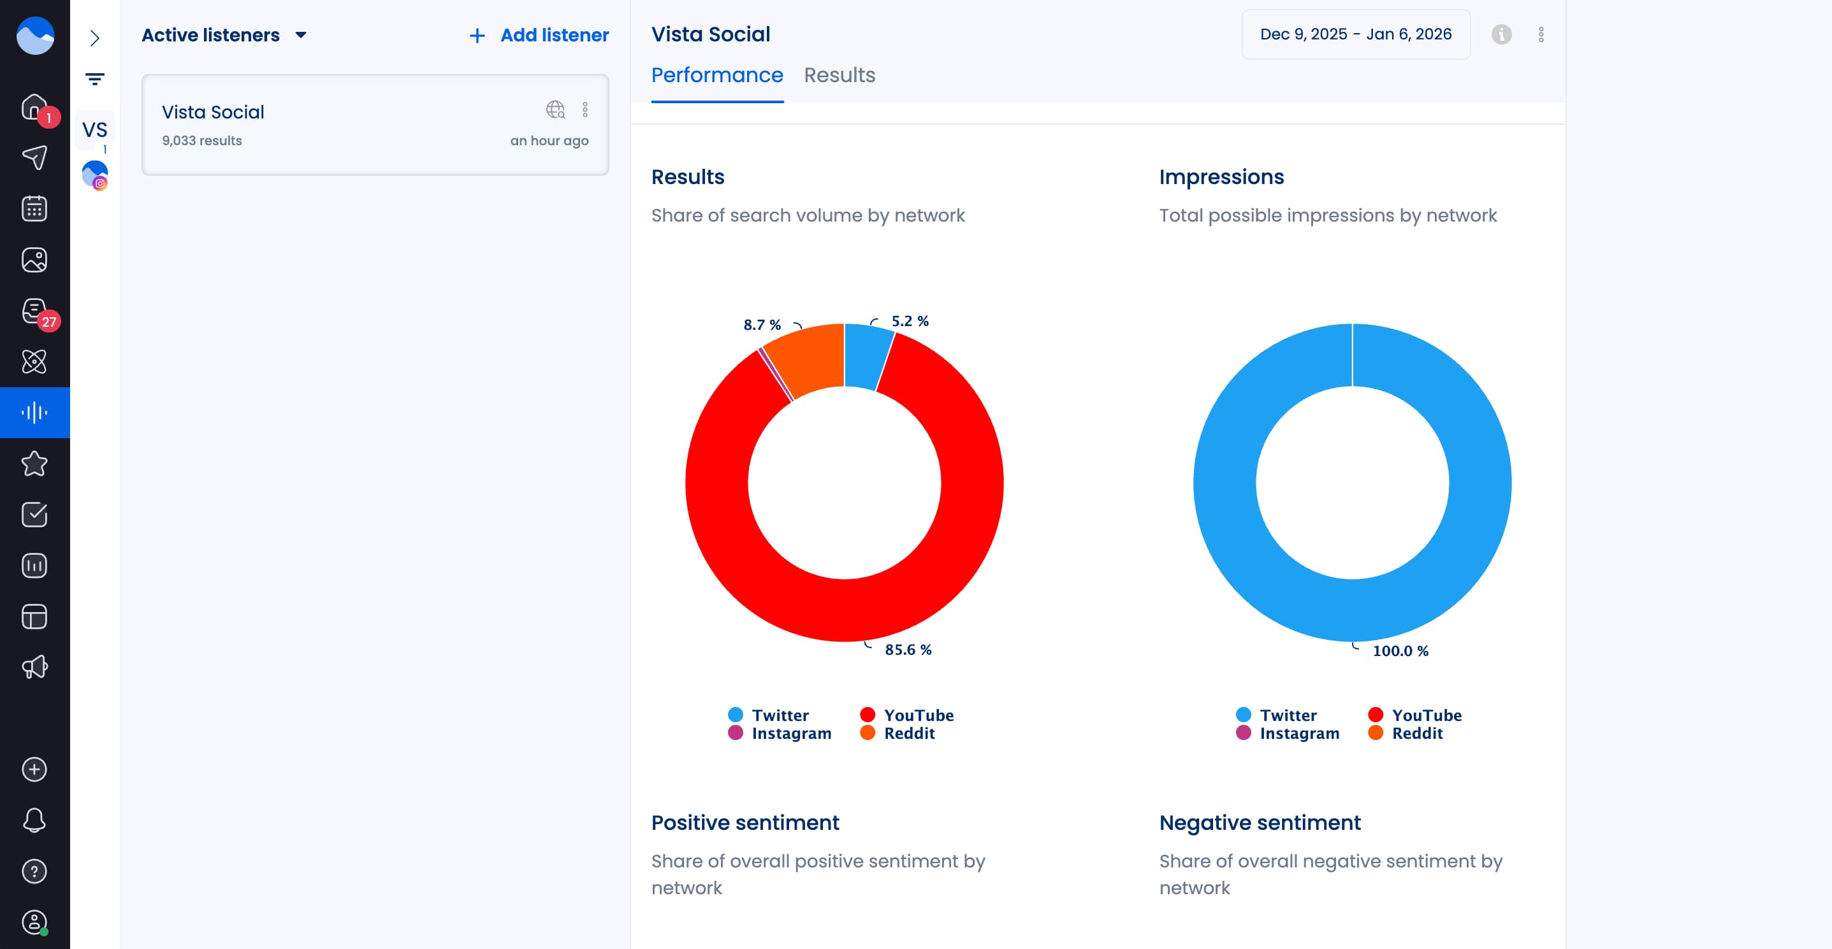Screen dimensions: 1832x949
Task: Expand the Active listeners dropdown
Action: click(300, 34)
